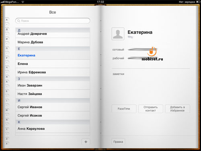
Task: Jump to R in the side index
Action: point(7,120)
